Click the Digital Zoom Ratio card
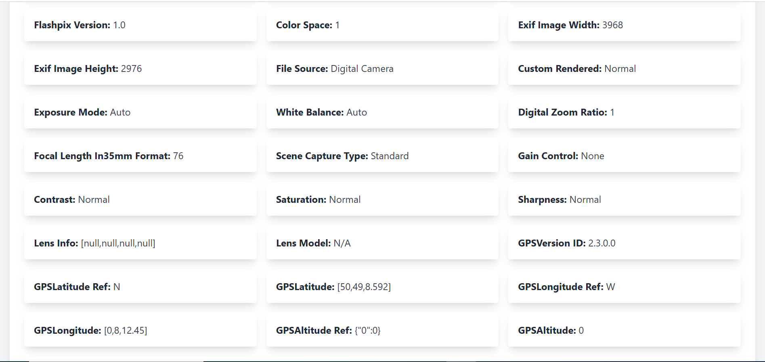The height and width of the screenshot is (362, 765). pos(624,112)
